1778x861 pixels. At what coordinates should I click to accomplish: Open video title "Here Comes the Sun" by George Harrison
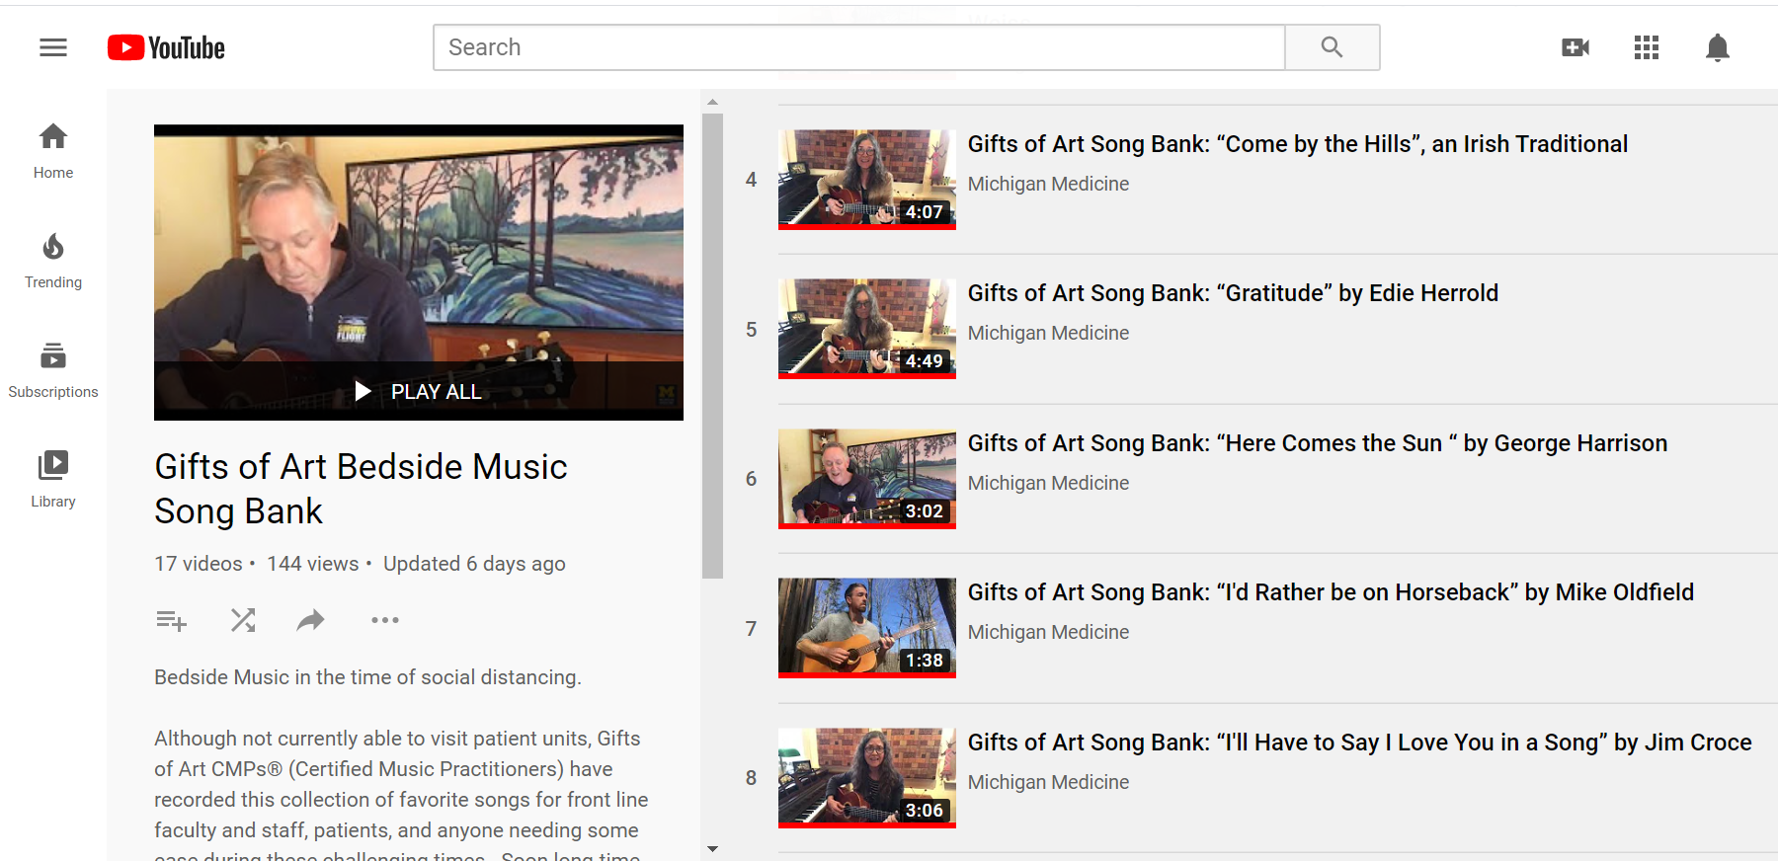[x=1318, y=443]
